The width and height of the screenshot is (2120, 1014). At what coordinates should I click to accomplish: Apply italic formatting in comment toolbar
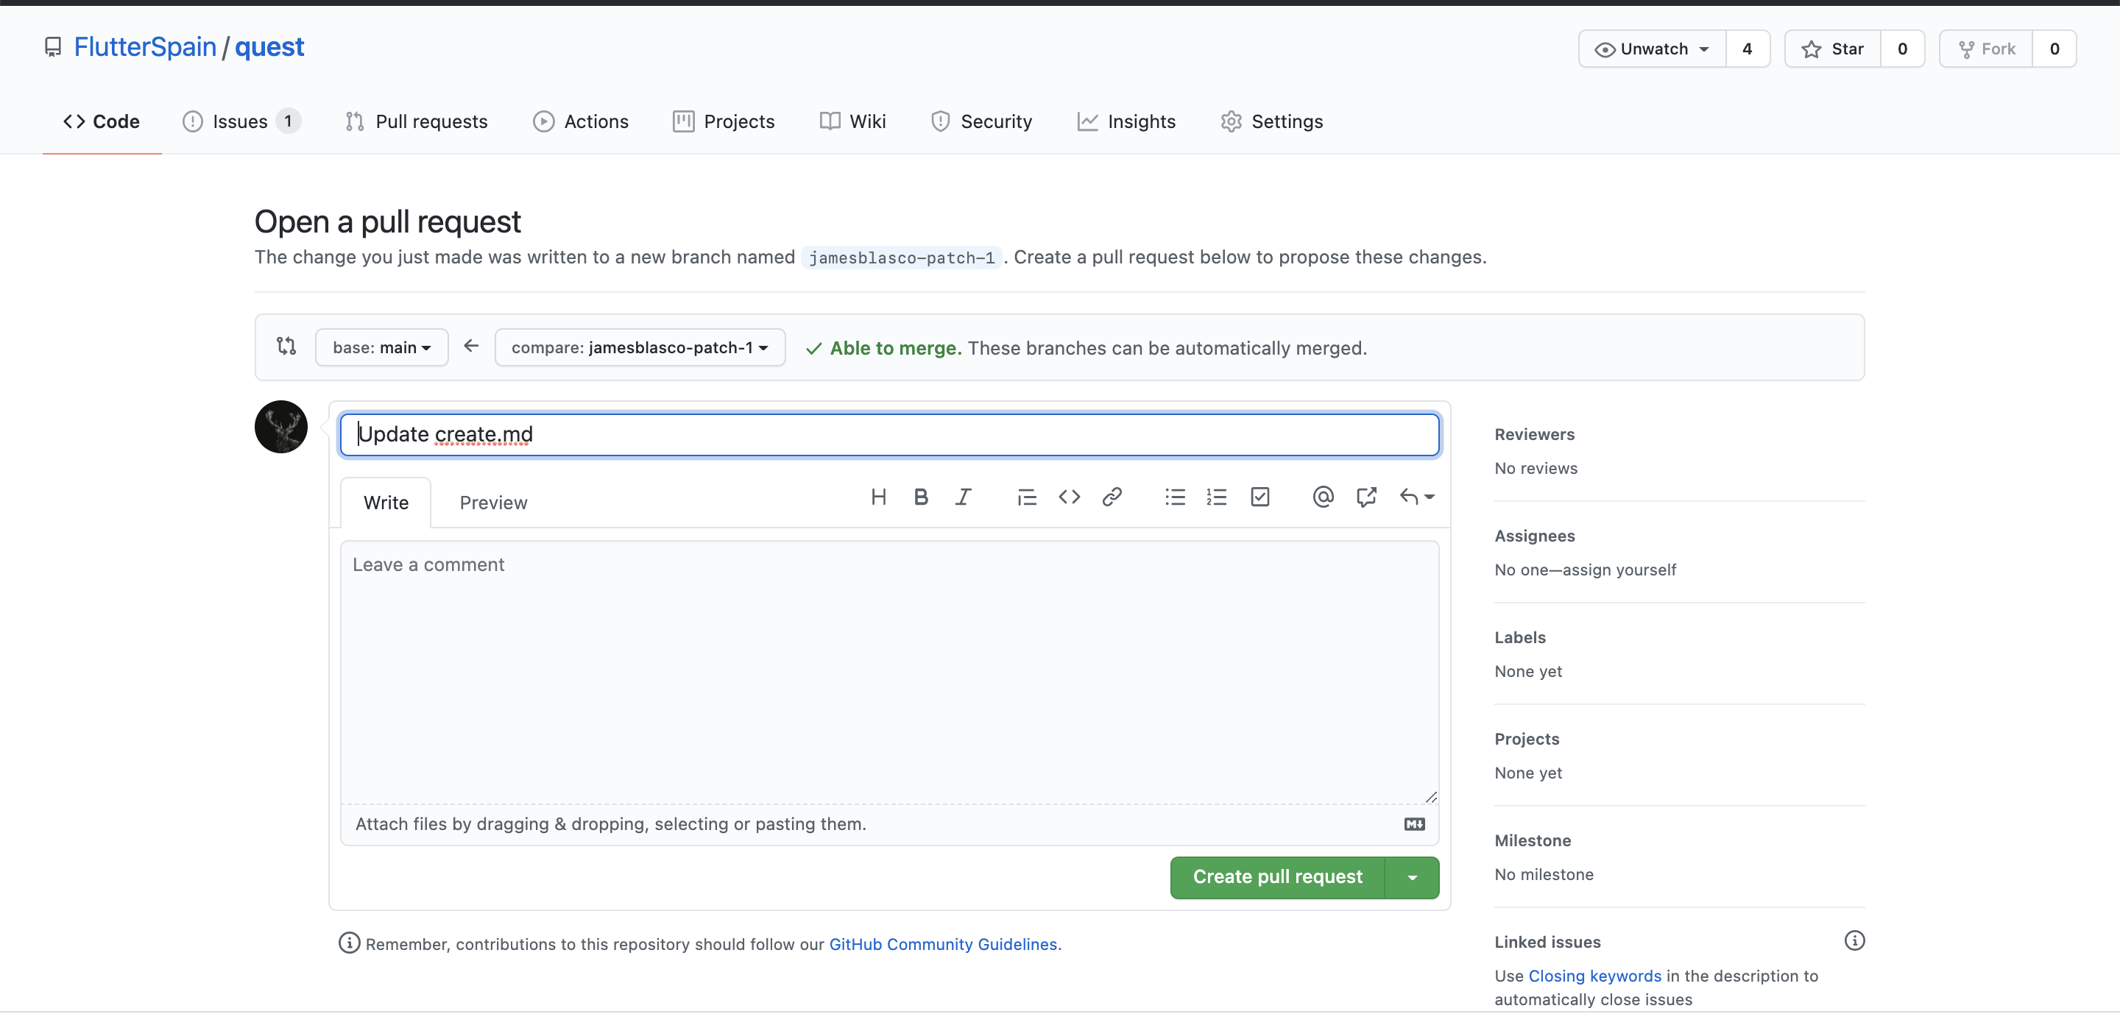tap(963, 497)
